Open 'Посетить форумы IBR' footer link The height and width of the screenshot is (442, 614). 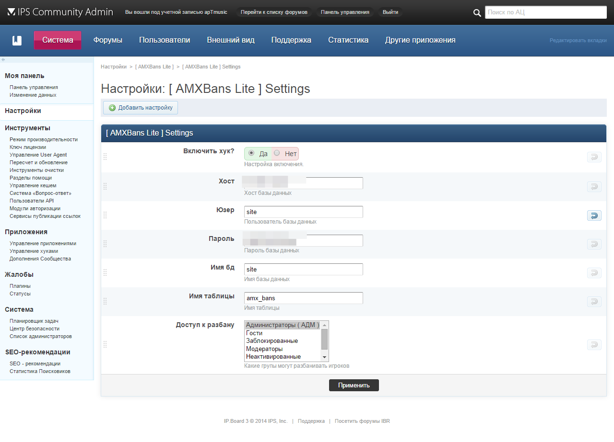coord(362,421)
